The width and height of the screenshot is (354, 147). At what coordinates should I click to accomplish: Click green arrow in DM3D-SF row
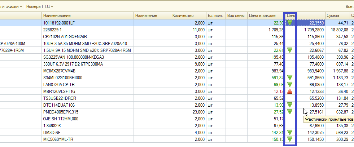click(290, 132)
